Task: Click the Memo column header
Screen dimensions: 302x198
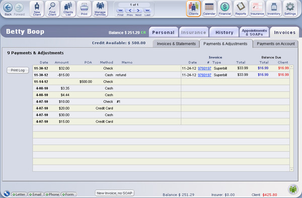Action: (x=127, y=62)
